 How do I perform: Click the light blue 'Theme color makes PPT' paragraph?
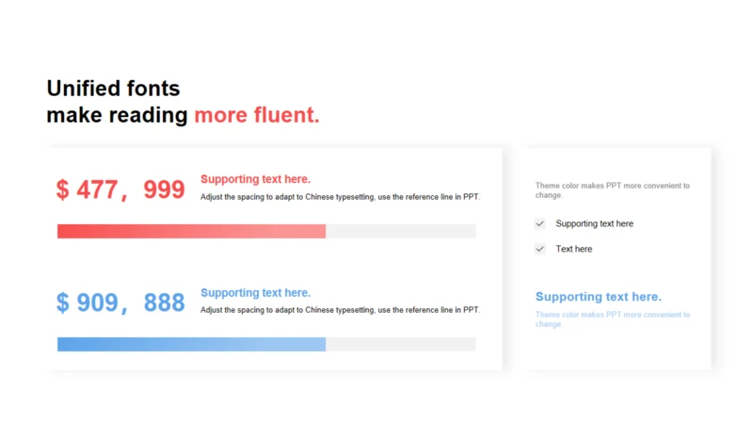[613, 319]
